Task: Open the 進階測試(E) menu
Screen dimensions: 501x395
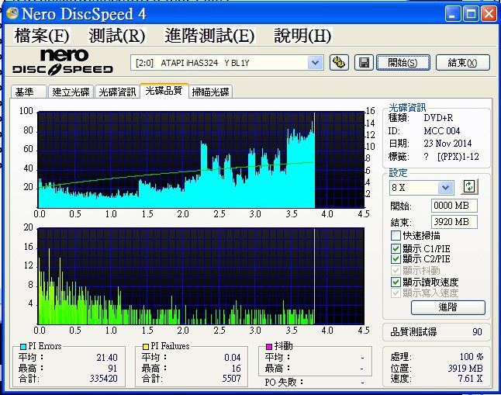Action: click(209, 35)
